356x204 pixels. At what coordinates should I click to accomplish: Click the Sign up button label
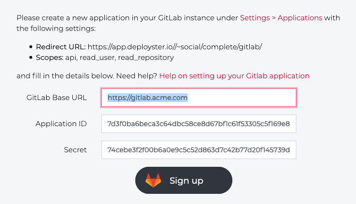pos(186,181)
